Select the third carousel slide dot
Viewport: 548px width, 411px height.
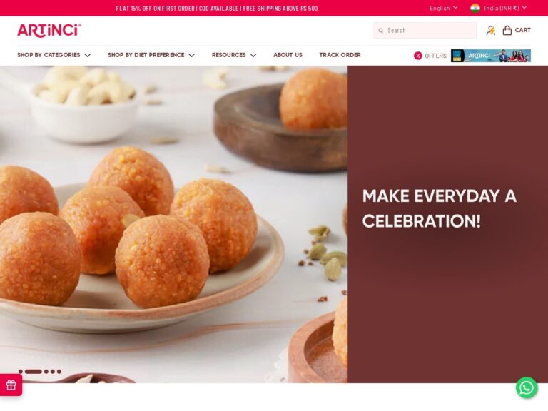coord(46,372)
